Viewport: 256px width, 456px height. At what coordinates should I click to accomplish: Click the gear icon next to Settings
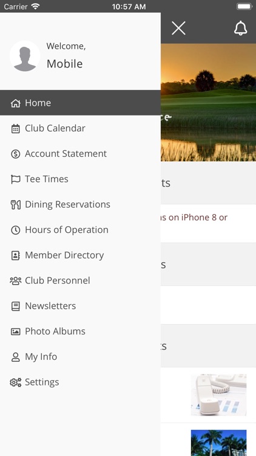(15, 382)
